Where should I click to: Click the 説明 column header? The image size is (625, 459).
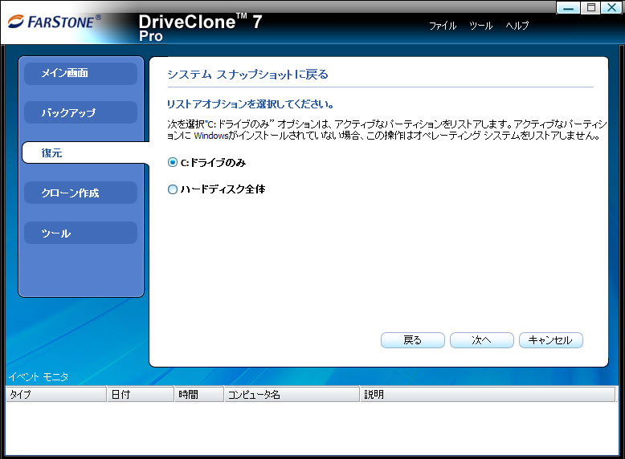coord(488,395)
